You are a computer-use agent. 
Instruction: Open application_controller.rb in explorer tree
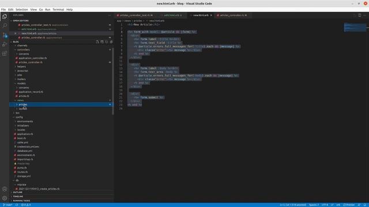33,58
